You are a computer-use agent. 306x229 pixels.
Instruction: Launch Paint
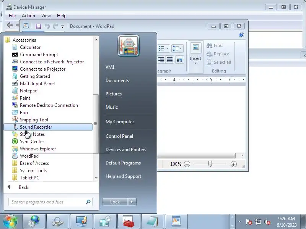click(25, 98)
